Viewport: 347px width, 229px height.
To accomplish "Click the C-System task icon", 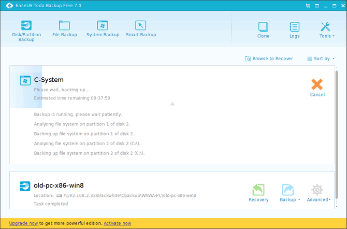I will [x=25, y=80].
